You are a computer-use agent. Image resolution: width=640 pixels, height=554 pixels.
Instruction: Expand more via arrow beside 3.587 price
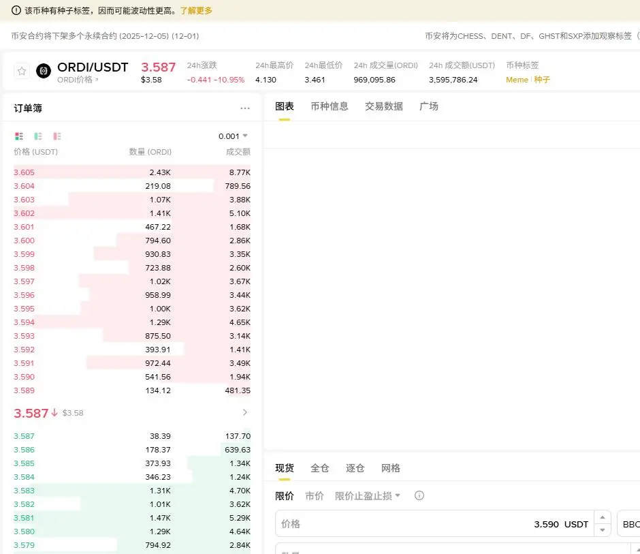[x=245, y=412]
